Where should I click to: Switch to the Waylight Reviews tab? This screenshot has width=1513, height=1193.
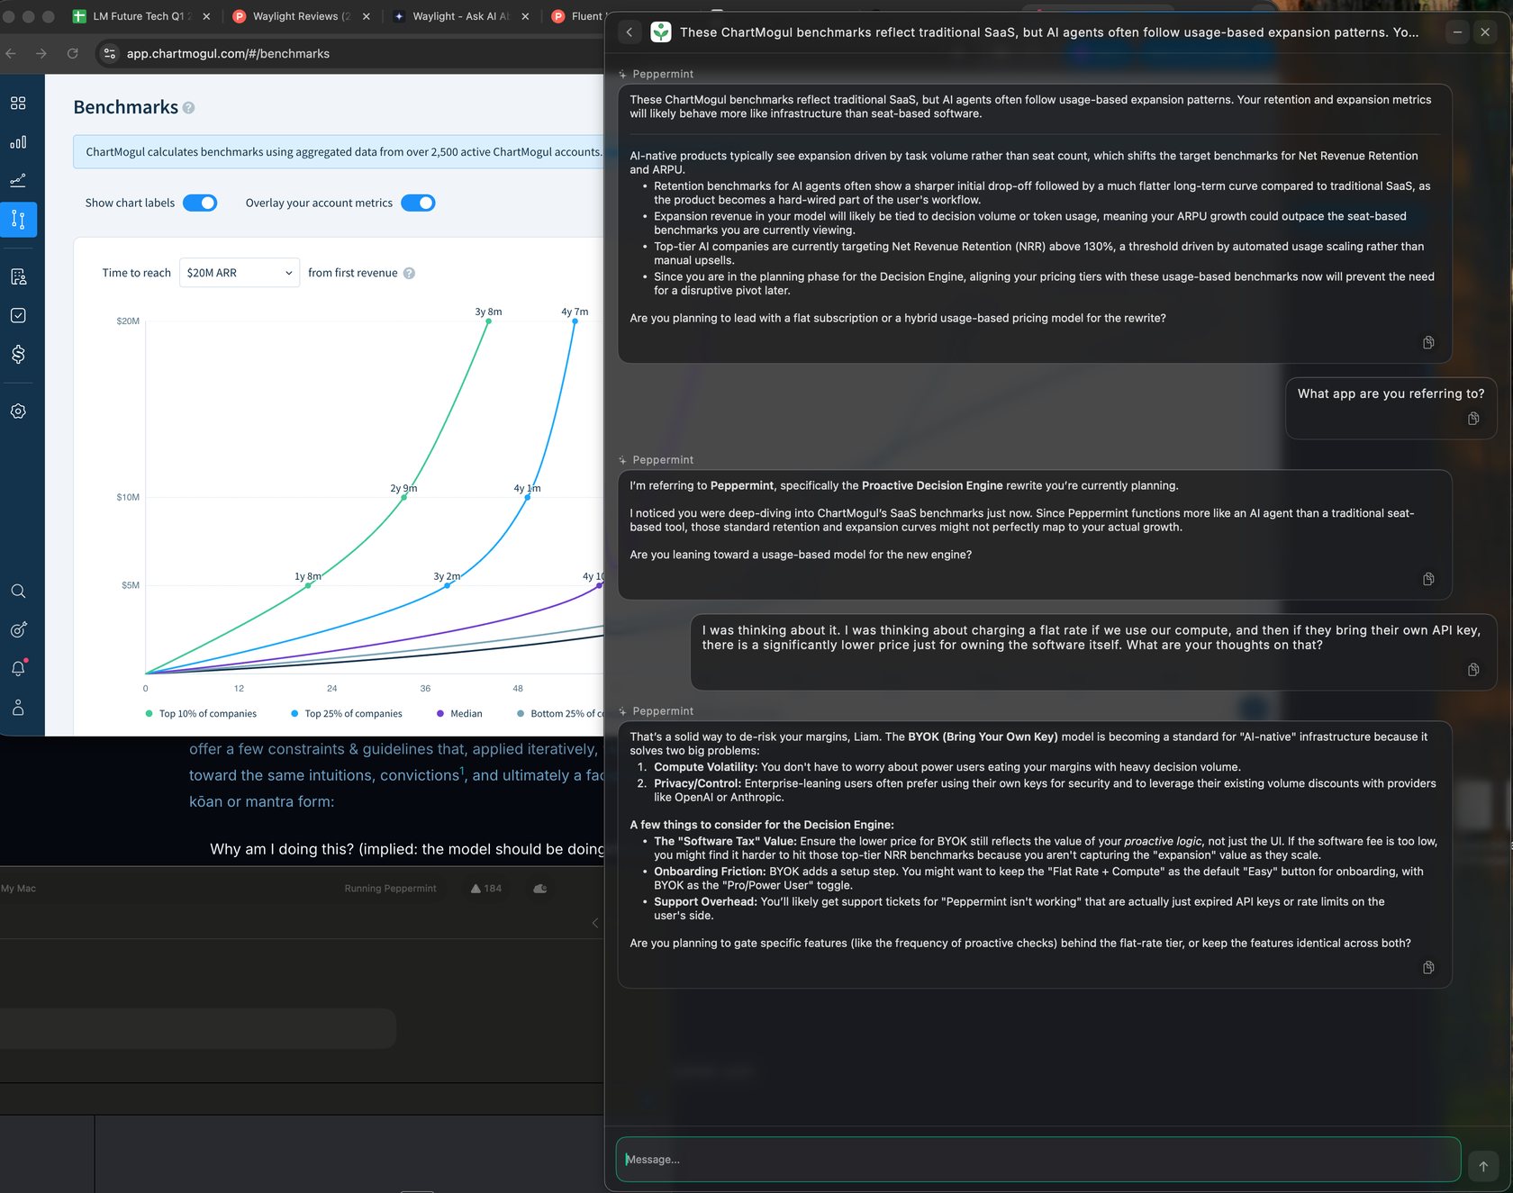pyautogui.click(x=297, y=16)
